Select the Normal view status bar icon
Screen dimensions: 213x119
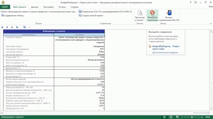coord(164,117)
